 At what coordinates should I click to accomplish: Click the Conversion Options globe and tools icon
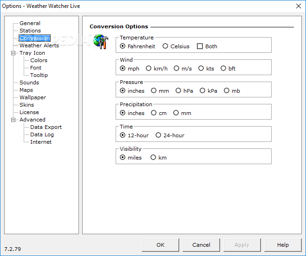click(x=101, y=42)
